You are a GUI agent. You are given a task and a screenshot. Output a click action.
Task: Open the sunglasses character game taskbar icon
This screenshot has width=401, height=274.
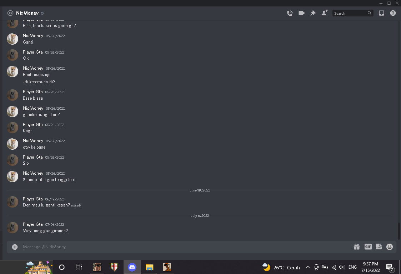(97, 267)
